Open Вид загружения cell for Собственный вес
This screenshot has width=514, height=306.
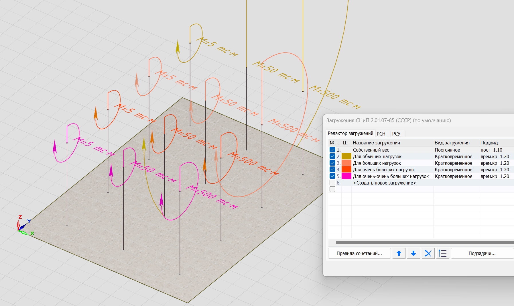pyautogui.click(x=447, y=150)
